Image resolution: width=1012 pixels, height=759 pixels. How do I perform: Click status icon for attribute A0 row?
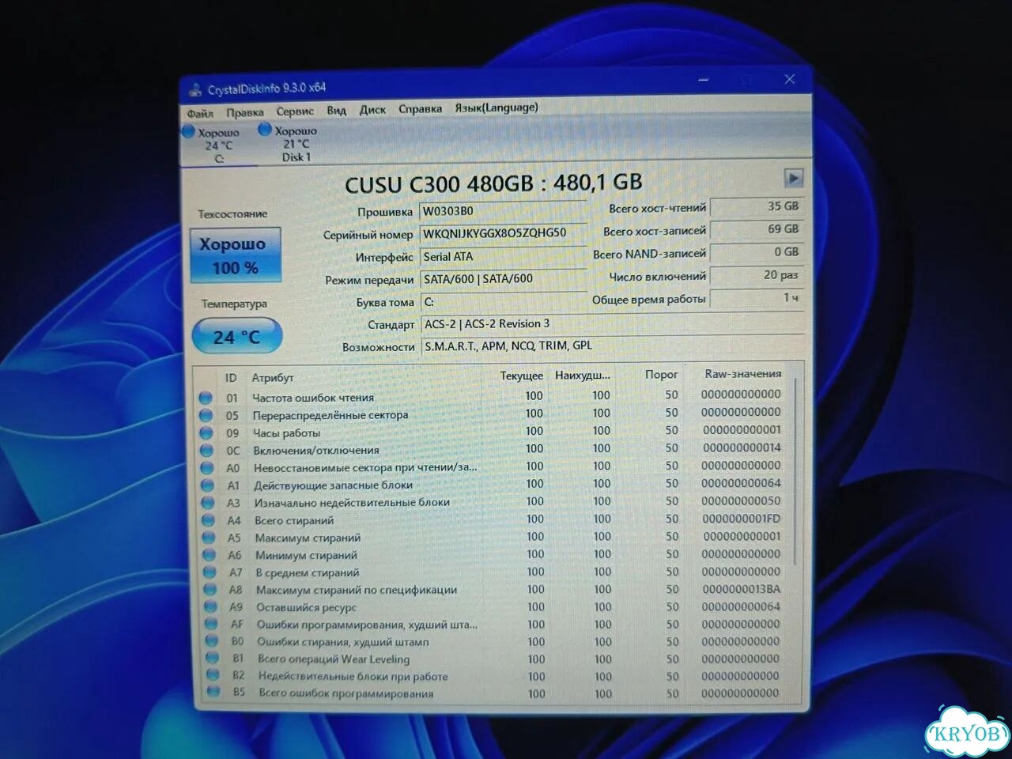[207, 468]
